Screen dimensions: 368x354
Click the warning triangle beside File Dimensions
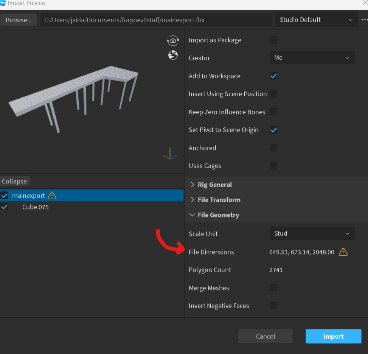(343, 252)
